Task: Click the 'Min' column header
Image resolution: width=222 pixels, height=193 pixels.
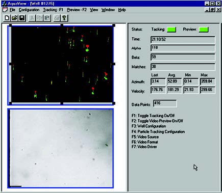Action: pos(188,75)
